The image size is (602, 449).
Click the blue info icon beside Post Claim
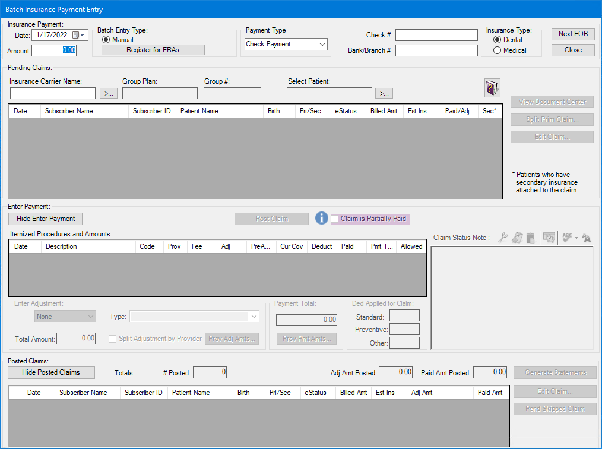[322, 219]
